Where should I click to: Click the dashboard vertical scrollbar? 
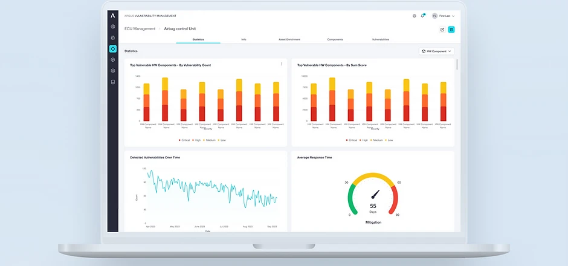(x=457, y=65)
